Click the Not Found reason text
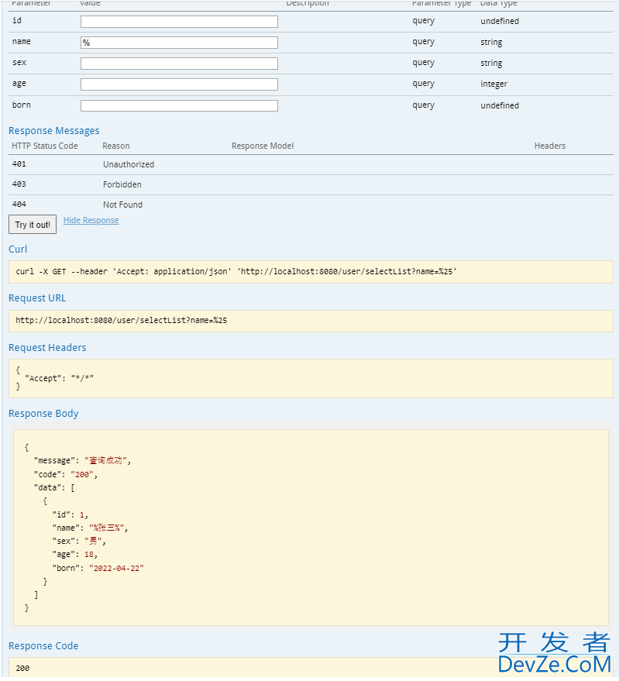 coord(122,204)
